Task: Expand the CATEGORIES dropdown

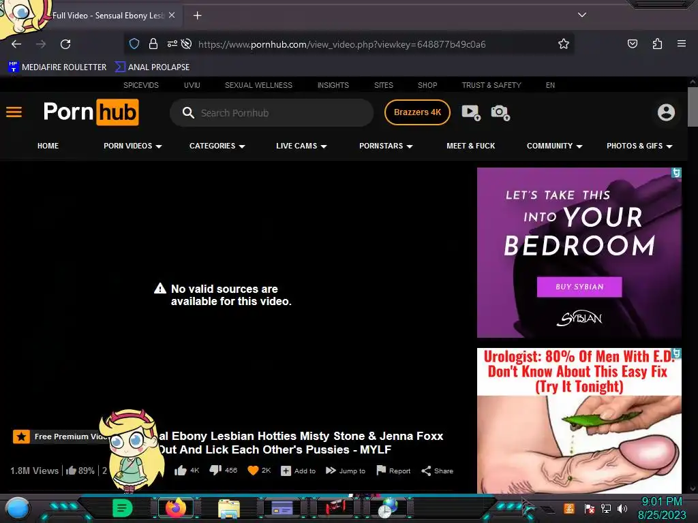Action: (x=217, y=146)
